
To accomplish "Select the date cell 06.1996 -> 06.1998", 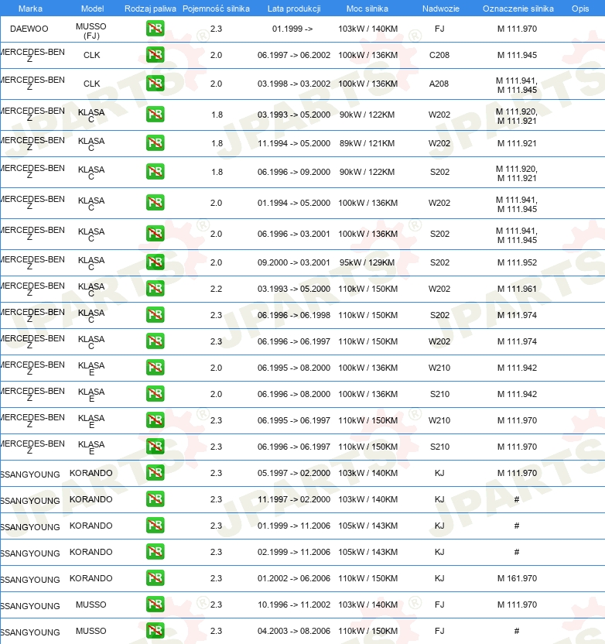I will [x=294, y=315].
